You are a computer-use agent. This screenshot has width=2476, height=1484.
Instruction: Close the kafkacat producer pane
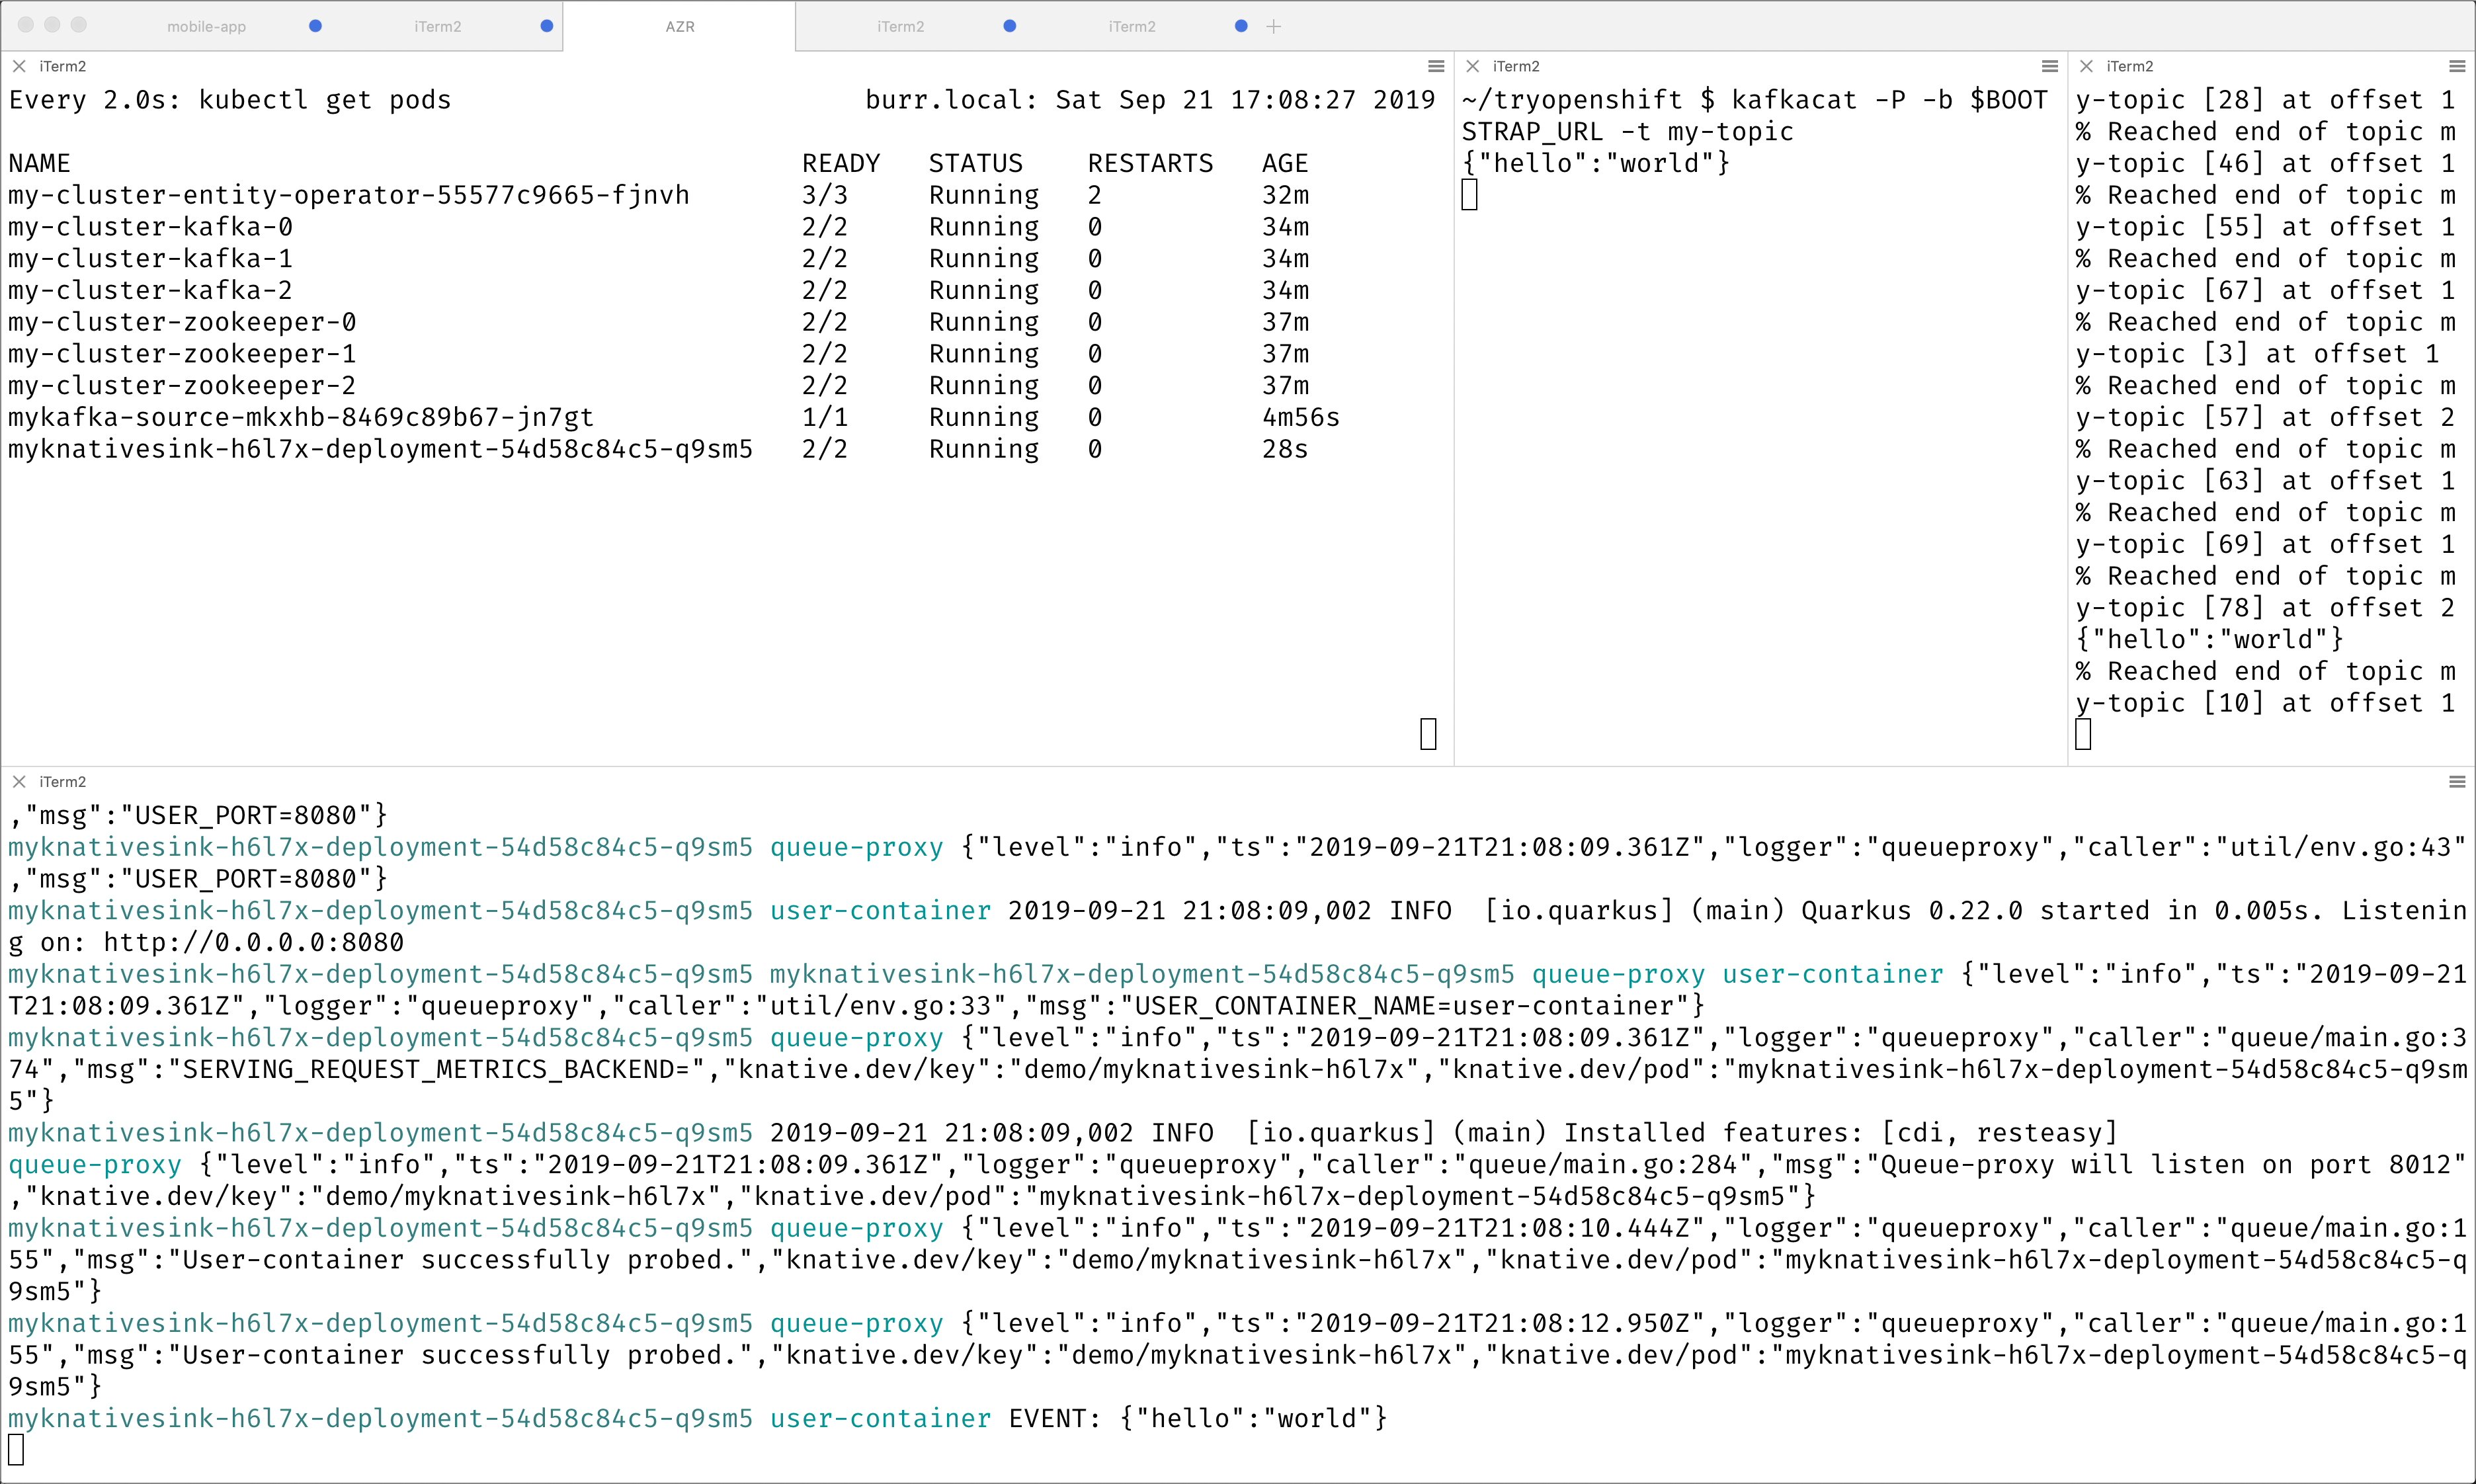pyautogui.click(x=1472, y=66)
